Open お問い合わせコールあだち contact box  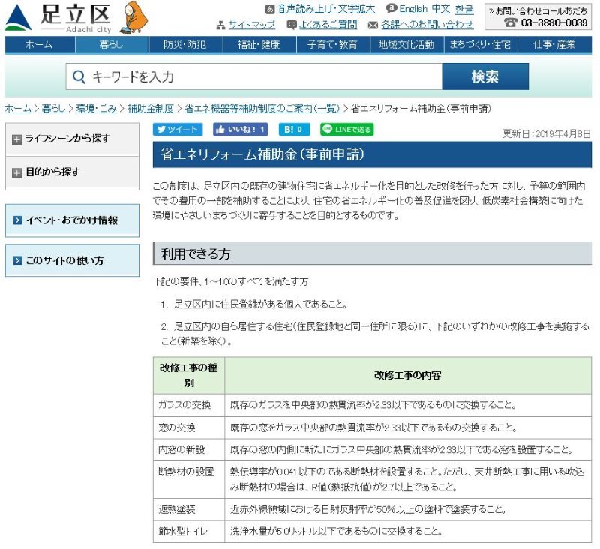click(538, 16)
